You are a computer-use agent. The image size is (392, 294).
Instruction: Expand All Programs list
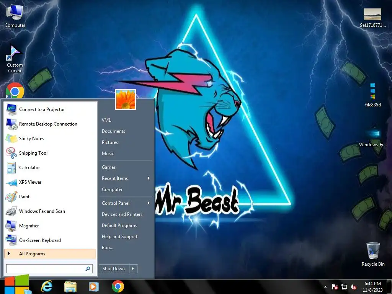point(50,253)
